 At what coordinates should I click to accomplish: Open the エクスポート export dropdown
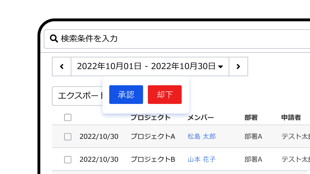tap(77, 96)
